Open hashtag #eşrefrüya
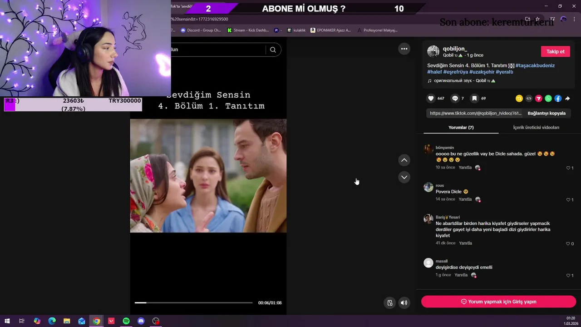This screenshot has height=327, width=581. 455,72
